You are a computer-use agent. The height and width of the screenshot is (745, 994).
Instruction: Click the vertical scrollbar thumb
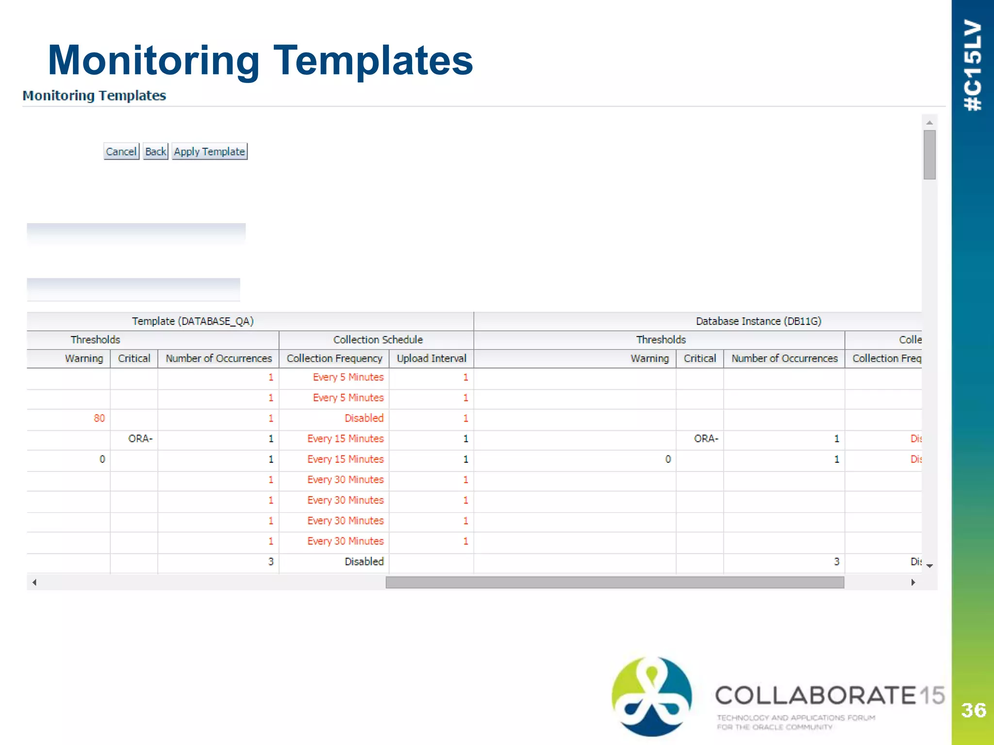coord(929,155)
